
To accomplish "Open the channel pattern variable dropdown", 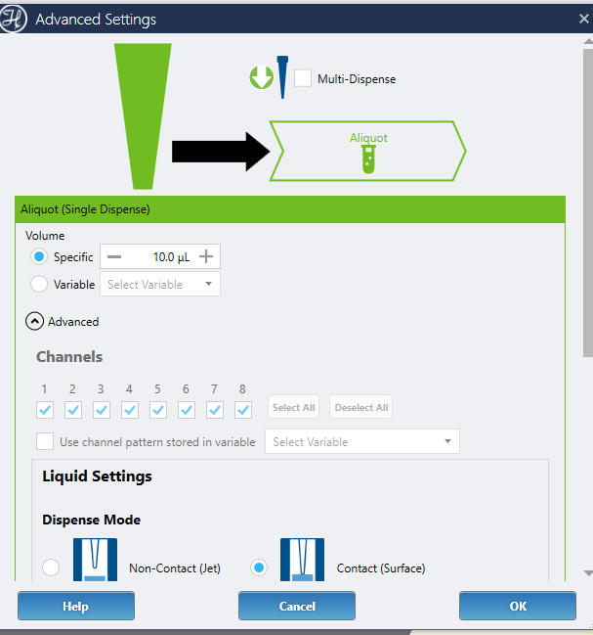I will click(x=361, y=441).
